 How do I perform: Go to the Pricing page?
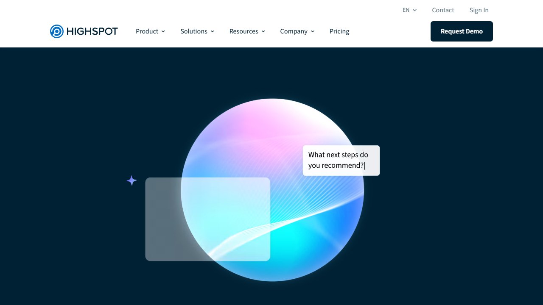pyautogui.click(x=339, y=31)
